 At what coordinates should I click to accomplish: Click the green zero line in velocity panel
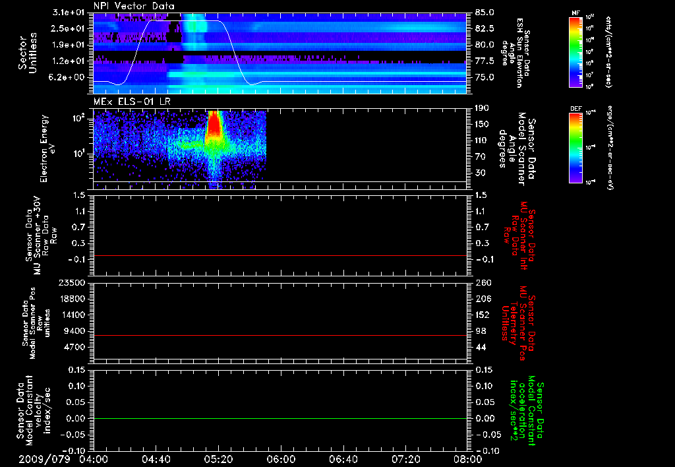[x=280, y=418]
